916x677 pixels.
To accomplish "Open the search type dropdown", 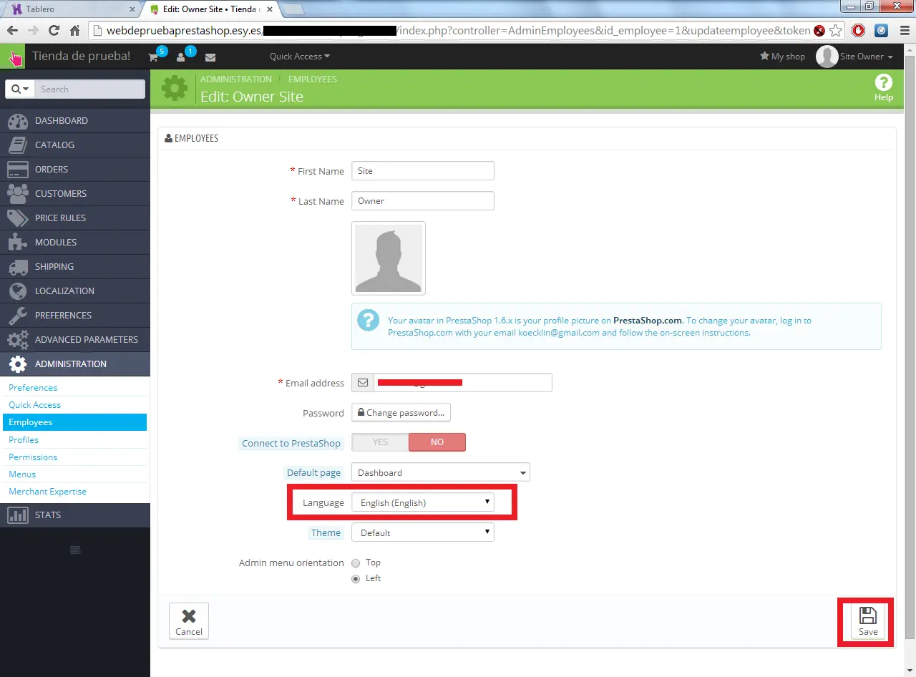I will pos(21,89).
